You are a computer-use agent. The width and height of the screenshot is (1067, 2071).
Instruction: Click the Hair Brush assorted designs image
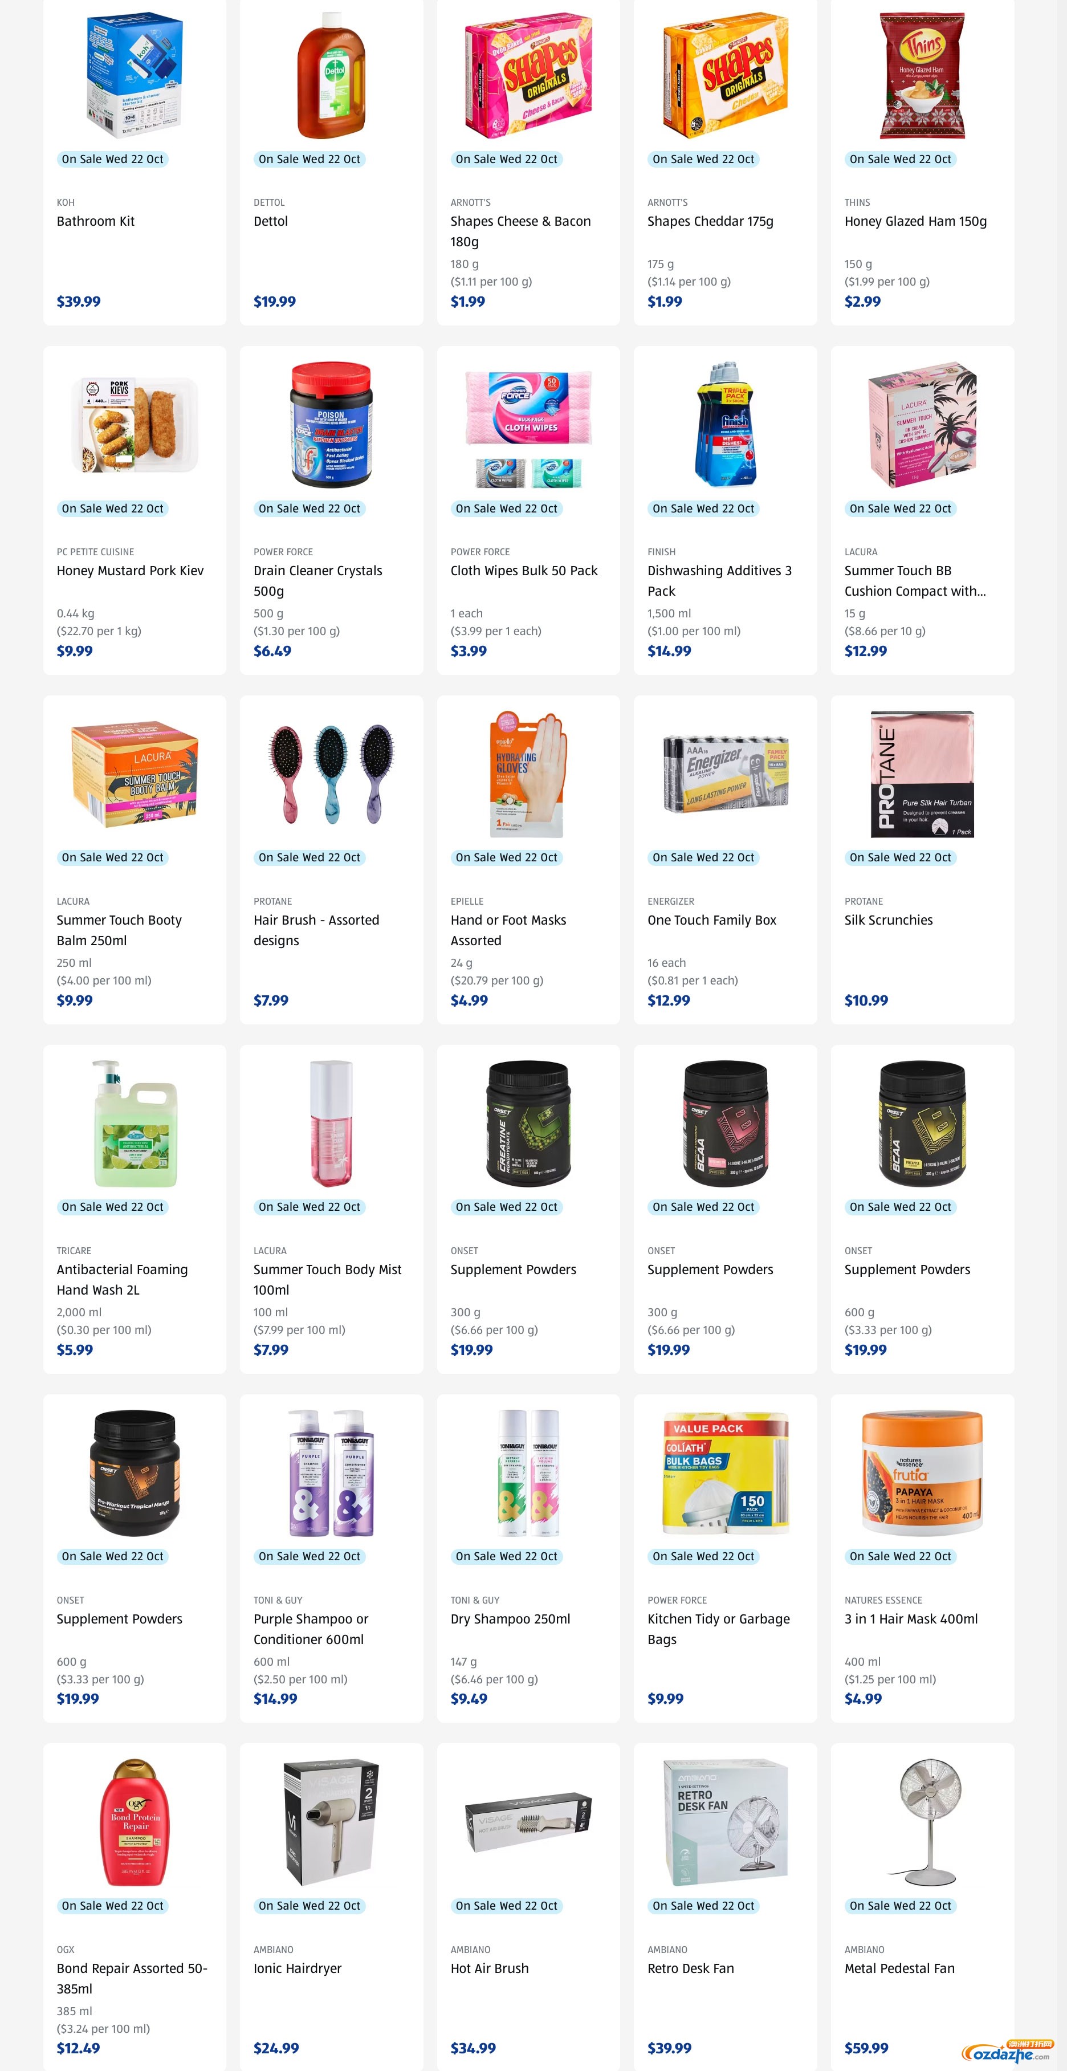coord(331,774)
